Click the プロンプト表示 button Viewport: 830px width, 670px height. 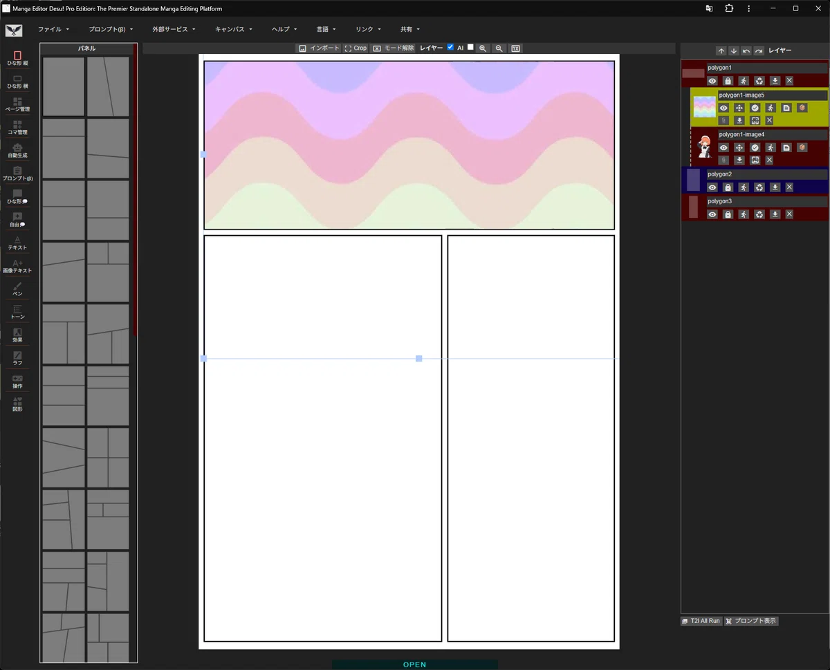tap(751, 621)
